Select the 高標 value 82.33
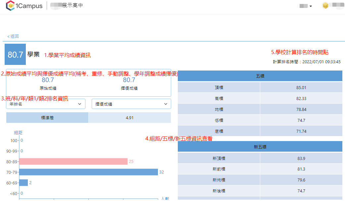 click(301, 98)
